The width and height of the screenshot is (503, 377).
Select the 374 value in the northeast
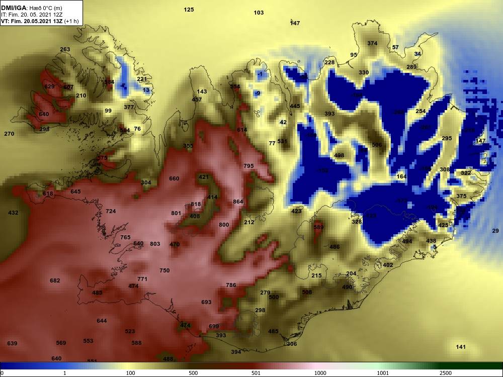click(372, 43)
